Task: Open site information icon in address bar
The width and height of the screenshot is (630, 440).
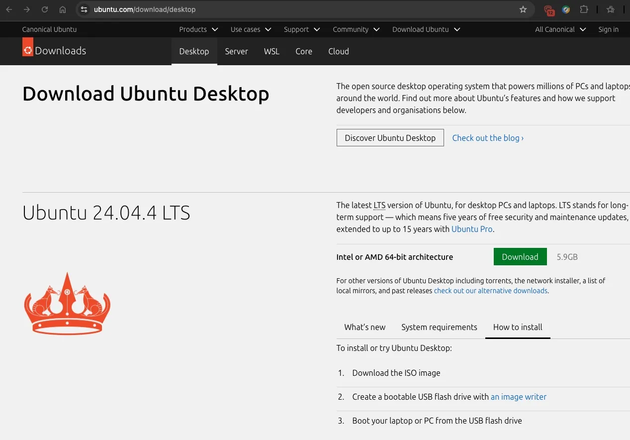Action: coord(84,9)
